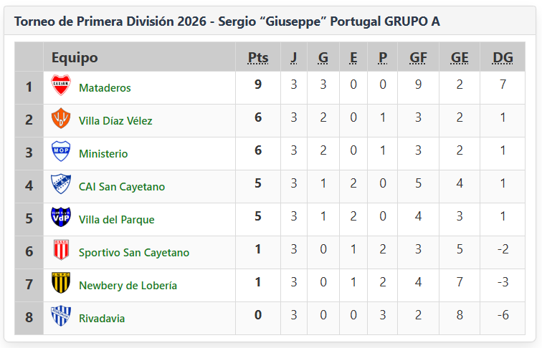Open the Villa Díaz Vélez team link
Image resolution: width=542 pixels, height=348 pixels.
coord(115,120)
